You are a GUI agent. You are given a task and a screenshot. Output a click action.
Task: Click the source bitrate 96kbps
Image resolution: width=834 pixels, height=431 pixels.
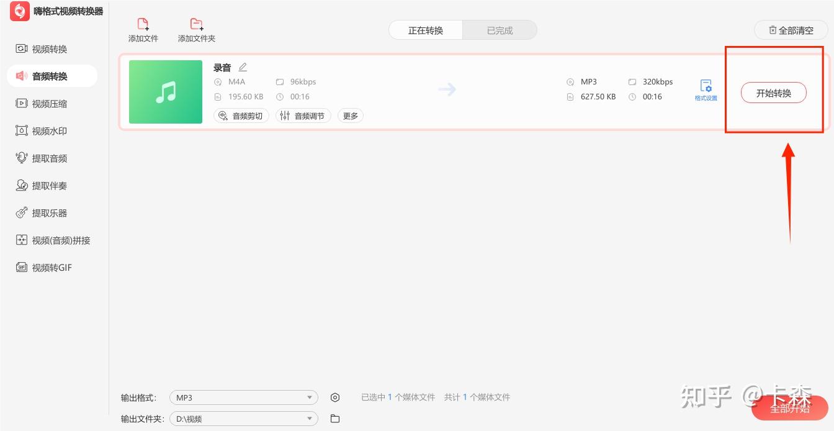pyautogui.click(x=303, y=82)
